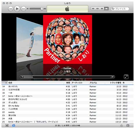Toggle shuffle in the bottom bar
This screenshot has width=135, height=129.
pos(7,126)
